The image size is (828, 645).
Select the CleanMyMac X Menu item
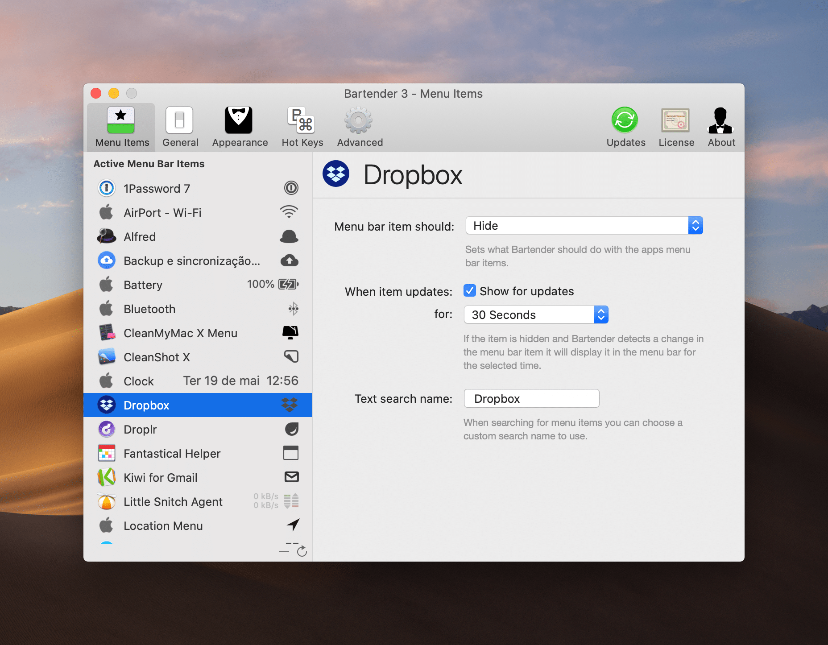[180, 333]
